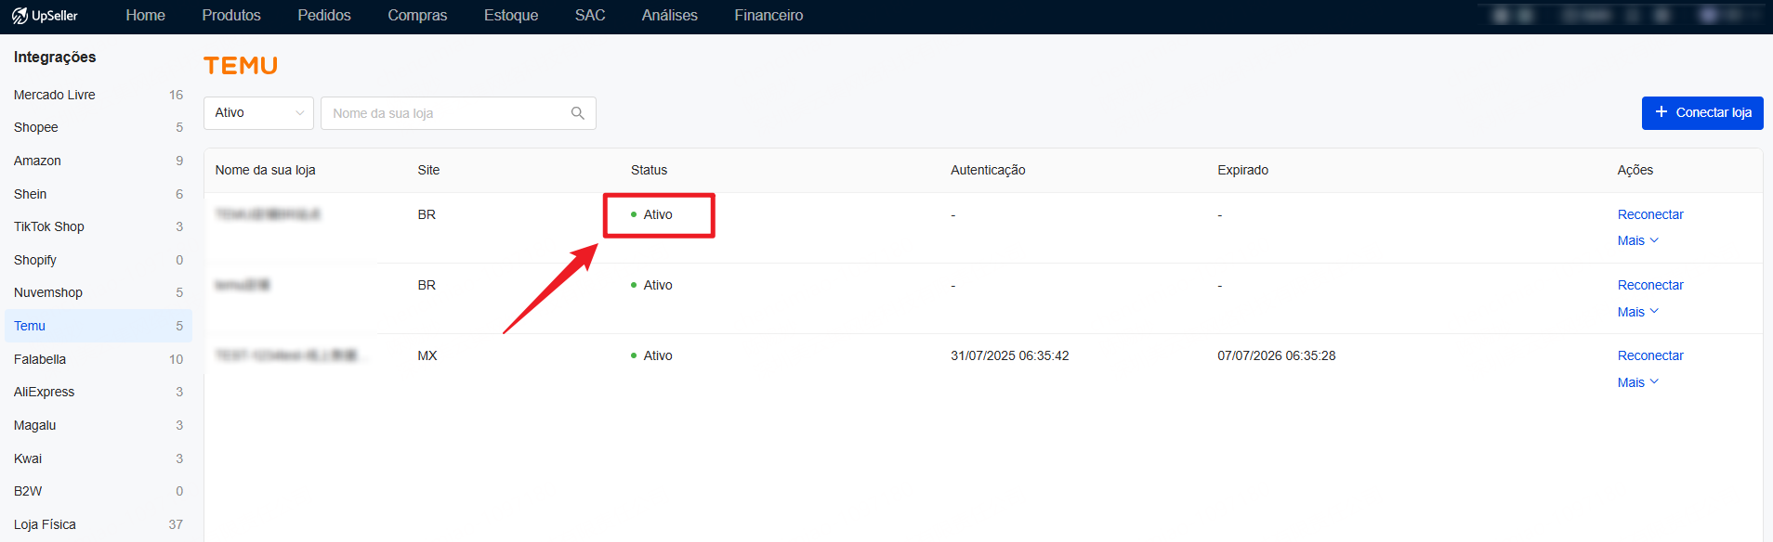Select Temu integration in sidebar
Screen dimensions: 1773x542
pyautogui.click(x=98, y=326)
